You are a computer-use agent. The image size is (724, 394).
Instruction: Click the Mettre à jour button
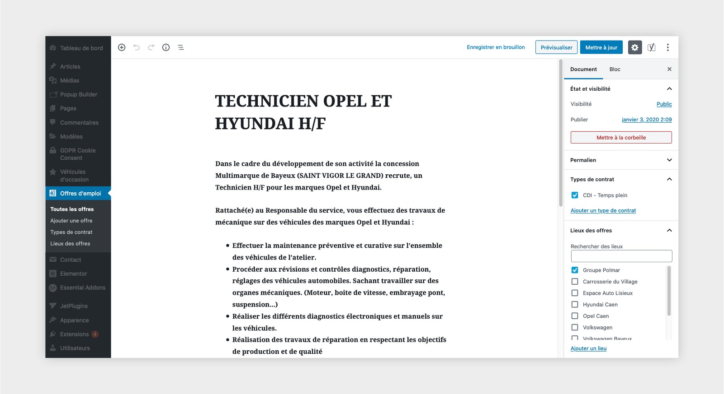point(601,47)
